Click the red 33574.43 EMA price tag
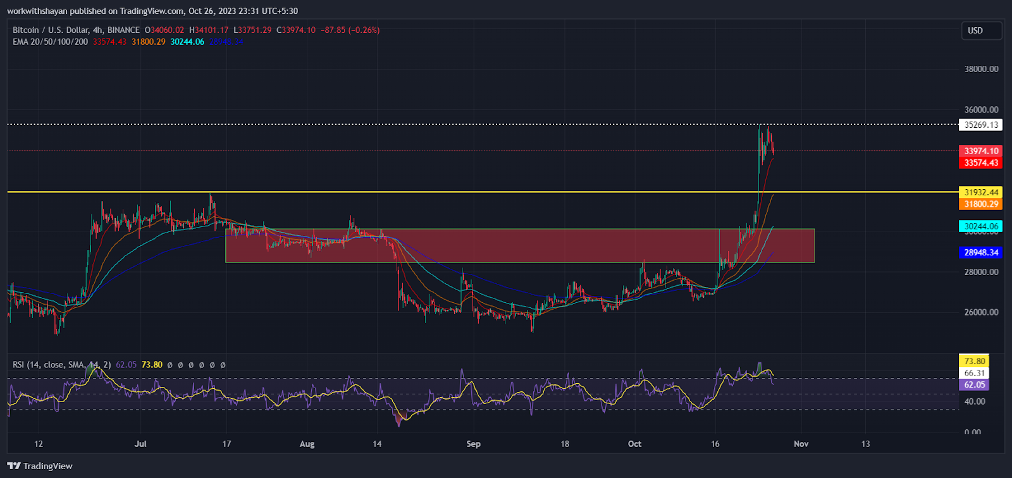The image size is (1012, 478). point(981,162)
